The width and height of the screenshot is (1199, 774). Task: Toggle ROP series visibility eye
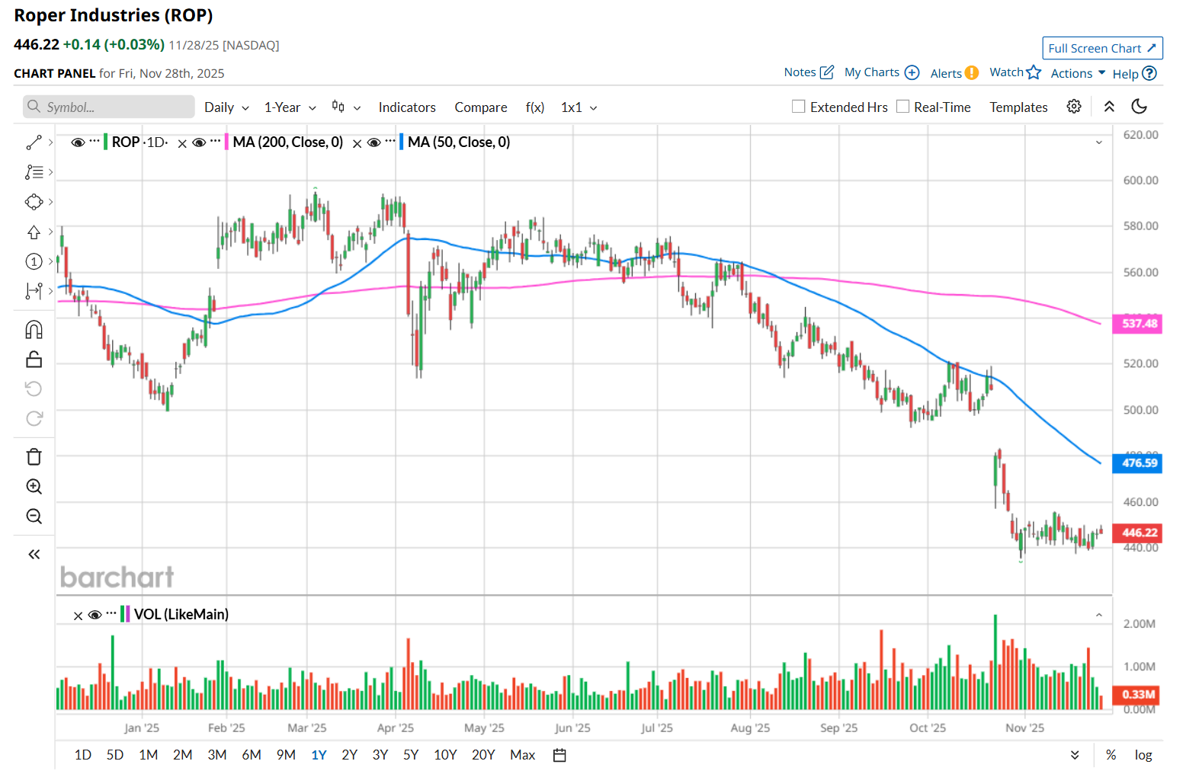(78, 142)
